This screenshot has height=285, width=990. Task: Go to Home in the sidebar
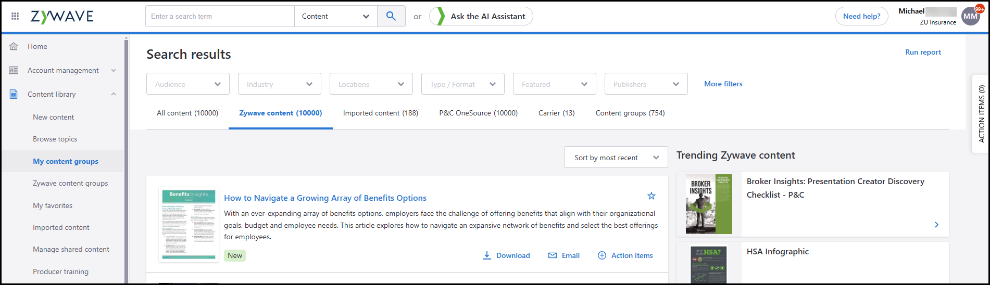[37, 46]
